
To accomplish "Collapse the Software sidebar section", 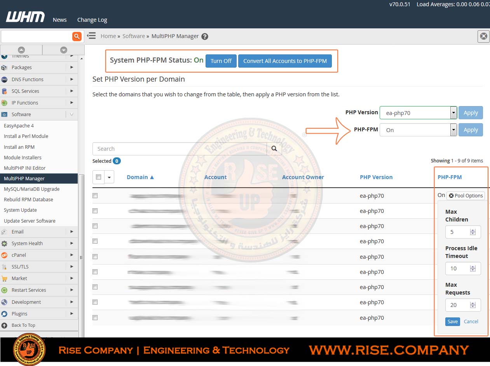I will click(x=71, y=114).
